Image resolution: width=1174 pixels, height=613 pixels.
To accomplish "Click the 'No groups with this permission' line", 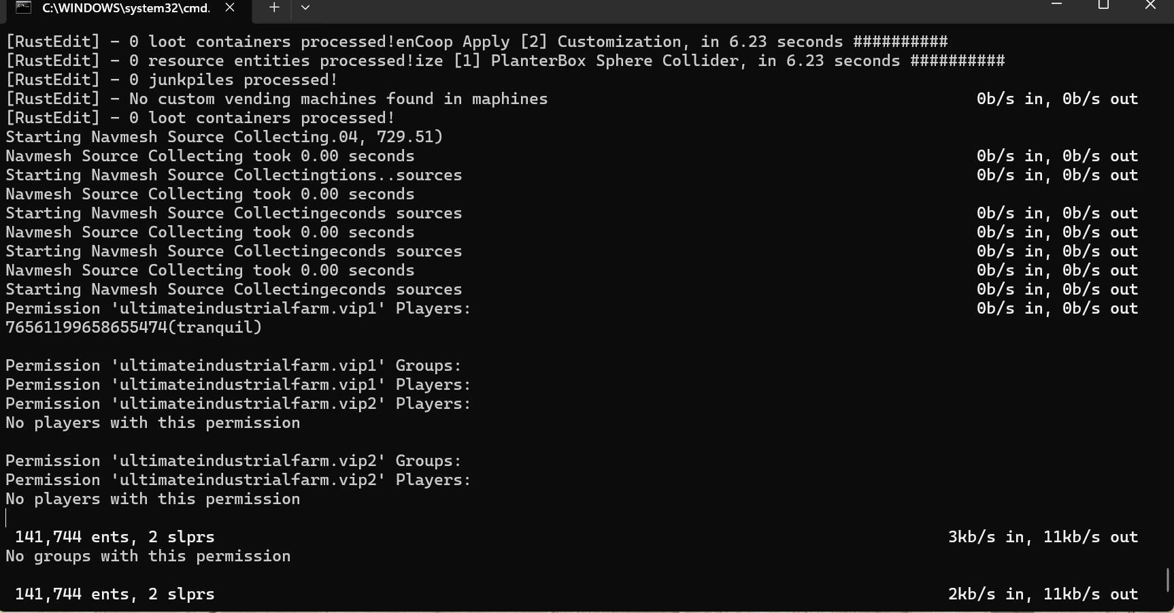I will [148, 556].
